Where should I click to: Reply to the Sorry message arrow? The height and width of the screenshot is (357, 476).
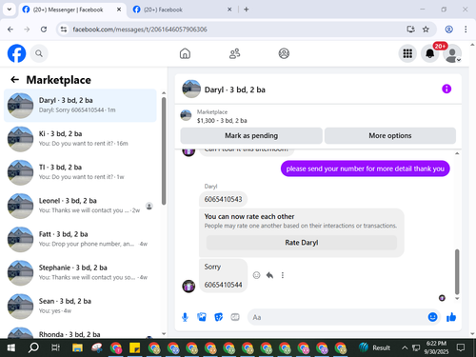(269, 275)
